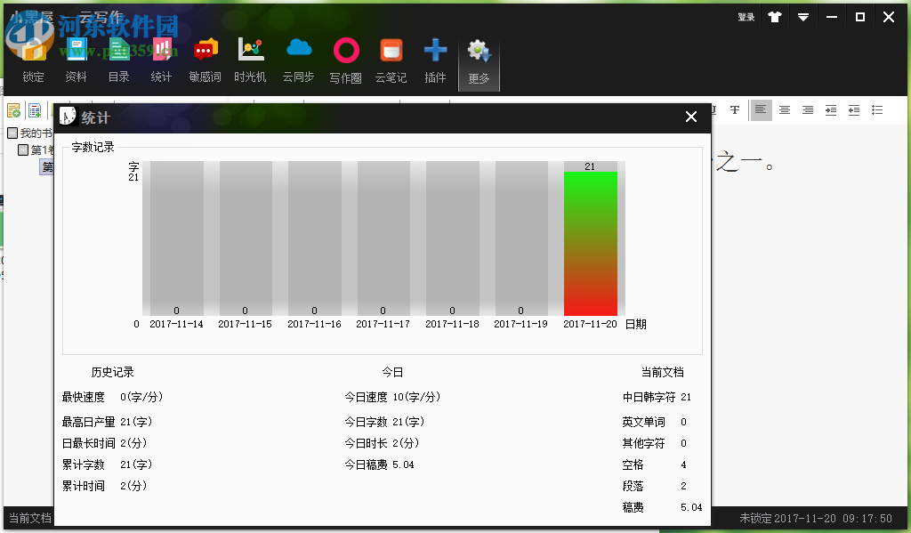Open the dropdown arrow in the title bar
The image size is (911, 533).
[803, 16]
